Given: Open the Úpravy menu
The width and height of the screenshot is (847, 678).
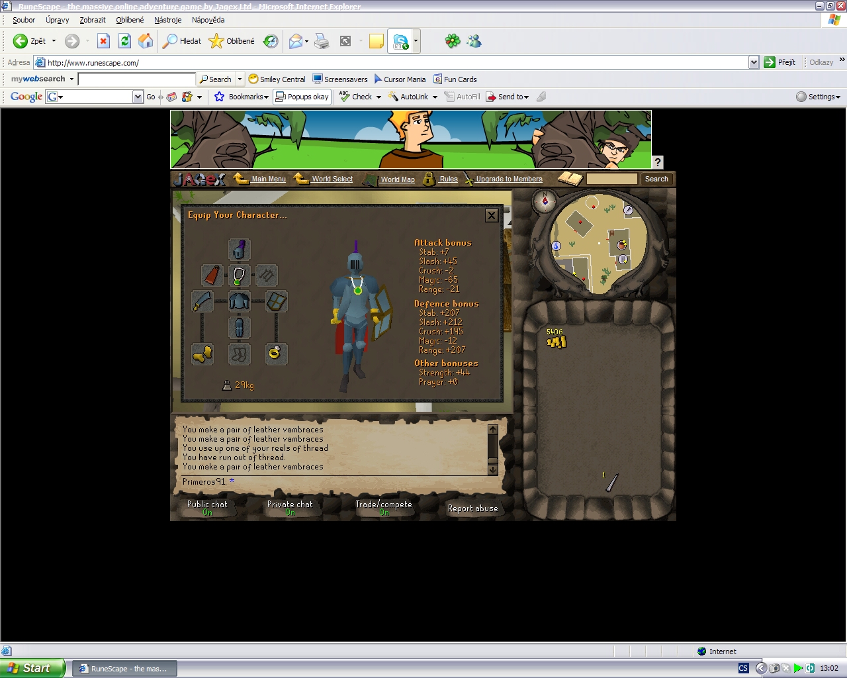Looking at the screenshot, I should coord(58,20).
